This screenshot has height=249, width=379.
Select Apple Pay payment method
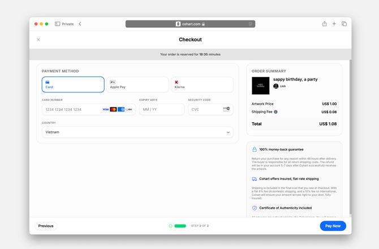[x=137, y=84]
